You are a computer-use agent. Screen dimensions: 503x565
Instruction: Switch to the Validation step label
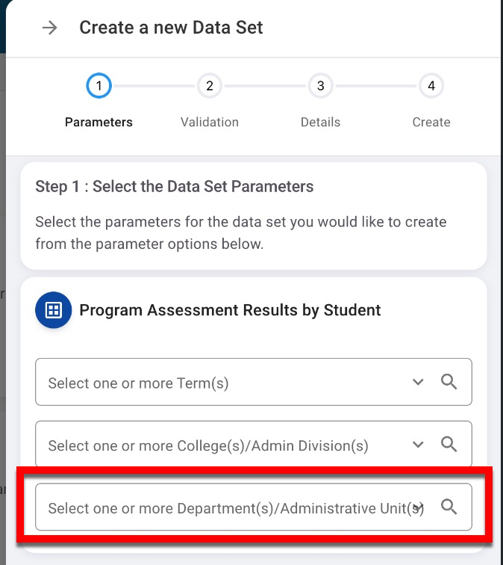point(210,122)
